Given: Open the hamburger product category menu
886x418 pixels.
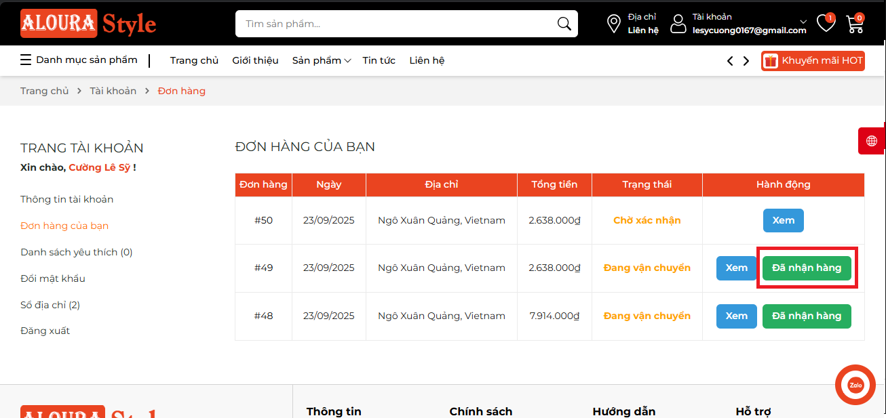Looking at the screenshot, I should tap(26, 60).
